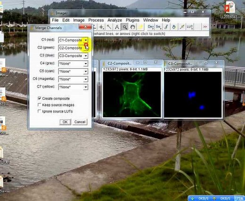This screenshot has width=245, height=201.
Task: Open the Dev developer menu tool
Action: point(150,27)
